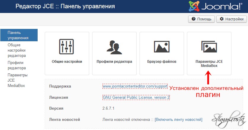The image size is (248, 130).
Task: Click the gear icon in Настройки
Action: (222, 19)
